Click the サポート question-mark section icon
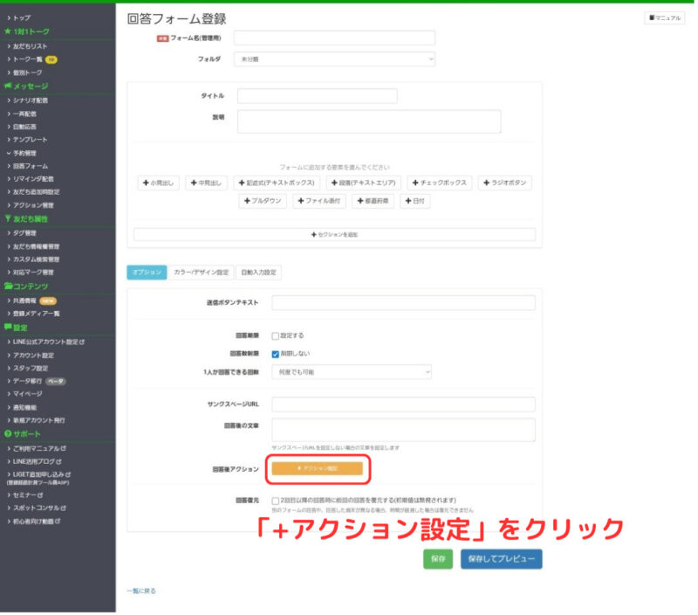 point(8,435)
